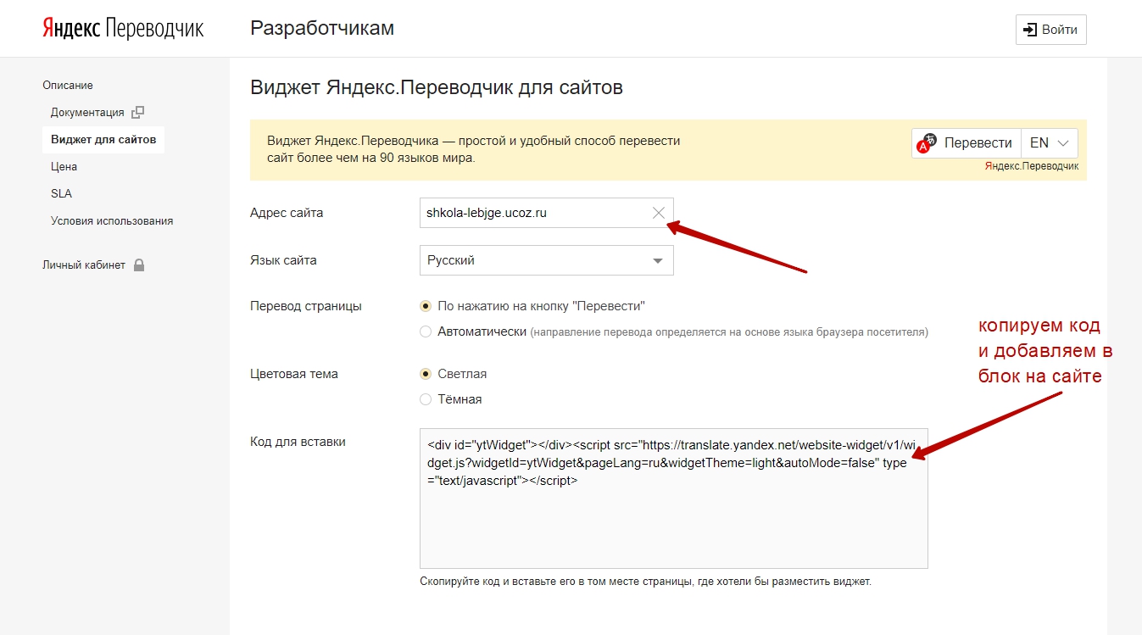Select Виджет для сайтов in the sidebar
The width and height of the screenshot is (1142, 635).
coord(103,140)
